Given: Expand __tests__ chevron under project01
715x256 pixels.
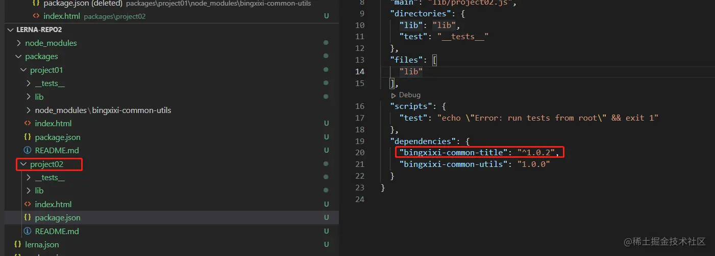Looking at the screenshot, I should coord(29,83).
